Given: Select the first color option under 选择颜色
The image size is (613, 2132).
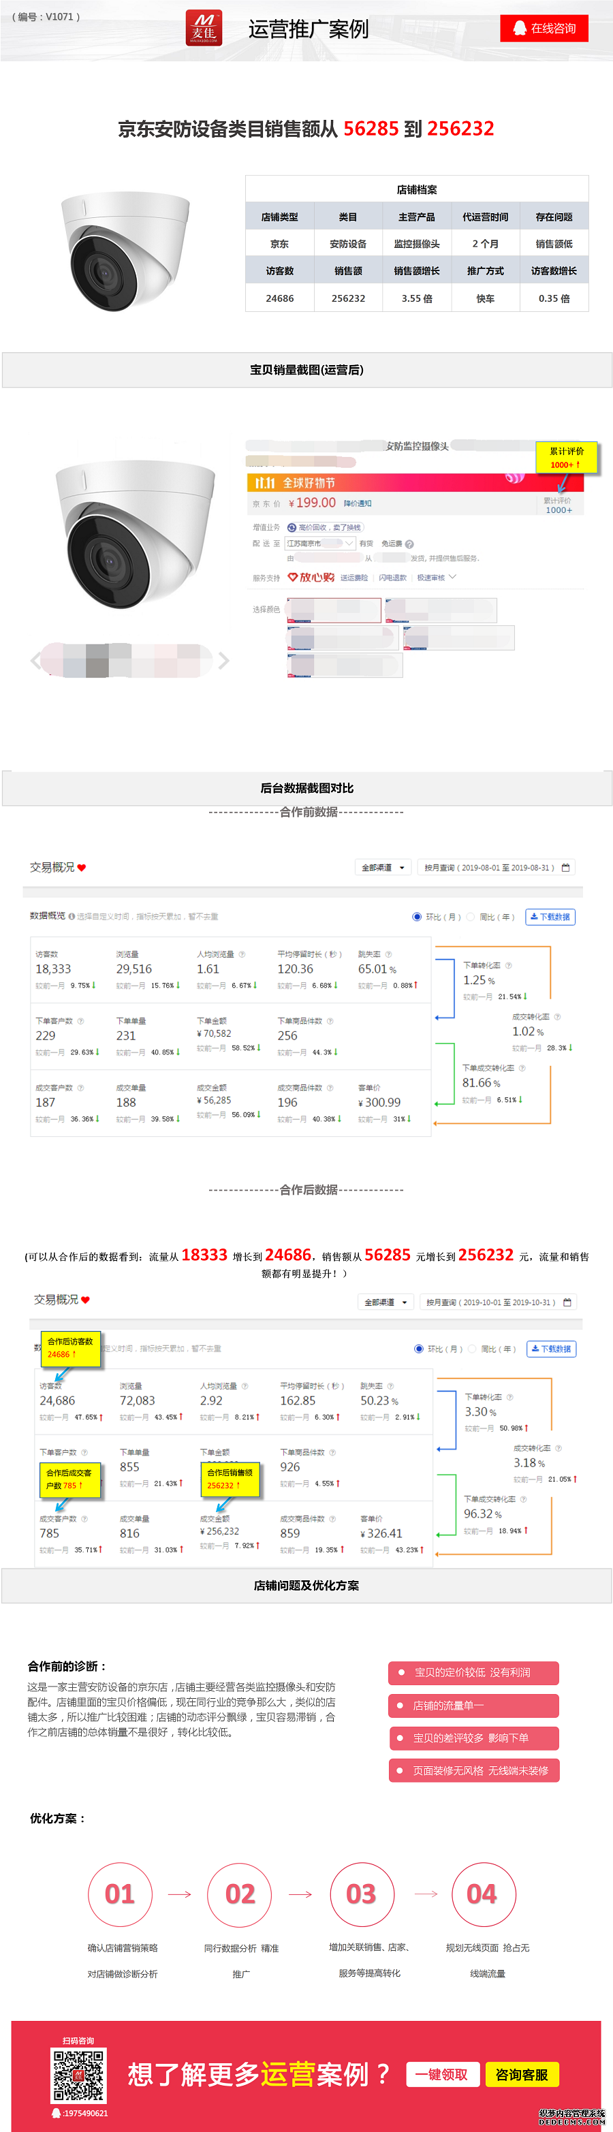Looking at the screenshot, I should (x=334, y=610).
